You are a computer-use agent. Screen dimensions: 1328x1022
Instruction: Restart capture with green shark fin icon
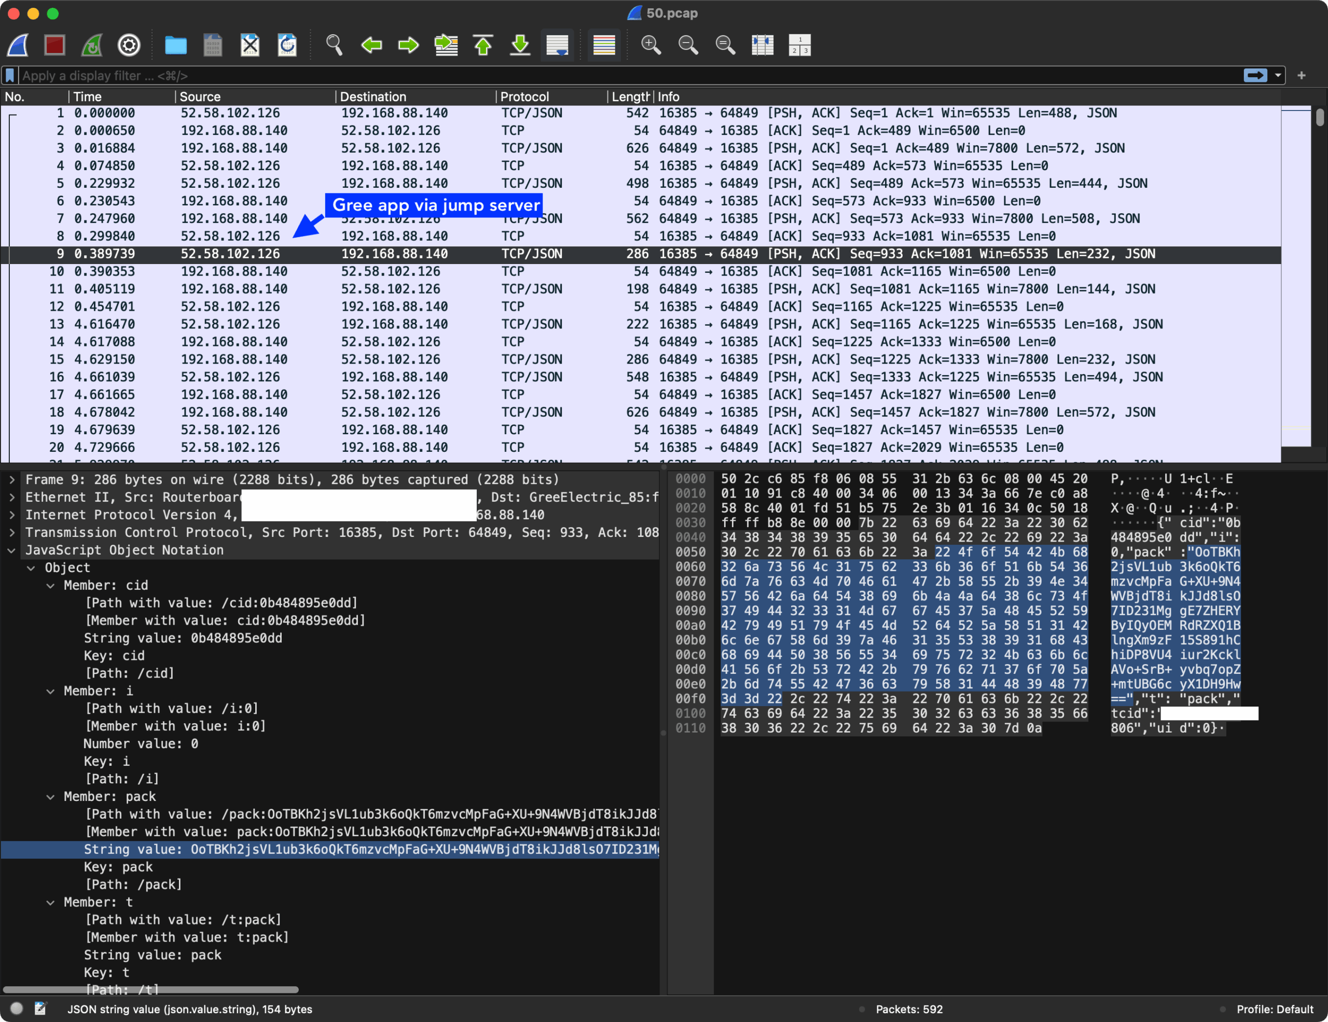92,45
